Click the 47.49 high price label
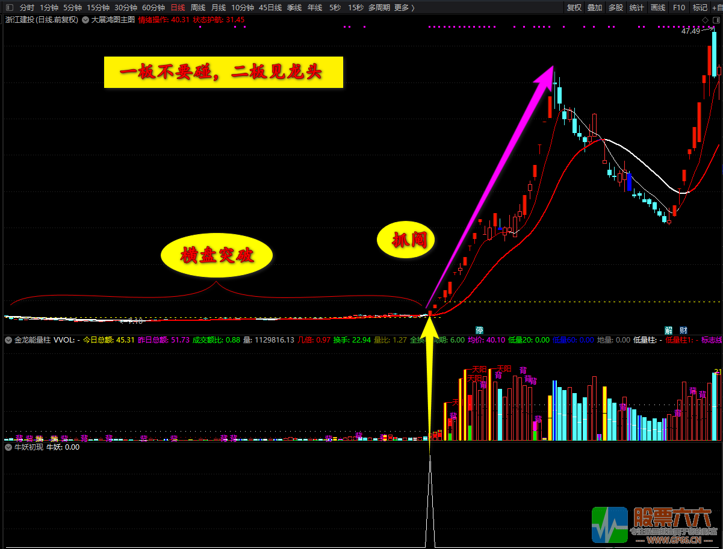723x549 pixels. 690,31
